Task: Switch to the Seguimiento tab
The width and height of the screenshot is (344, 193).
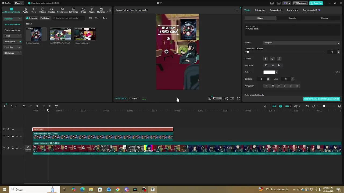Action: (x=276, y=10)
